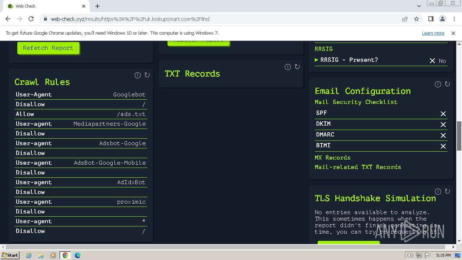Close the Web Check tab
Screen dimensions: 462x260
(x=84, y=6)
